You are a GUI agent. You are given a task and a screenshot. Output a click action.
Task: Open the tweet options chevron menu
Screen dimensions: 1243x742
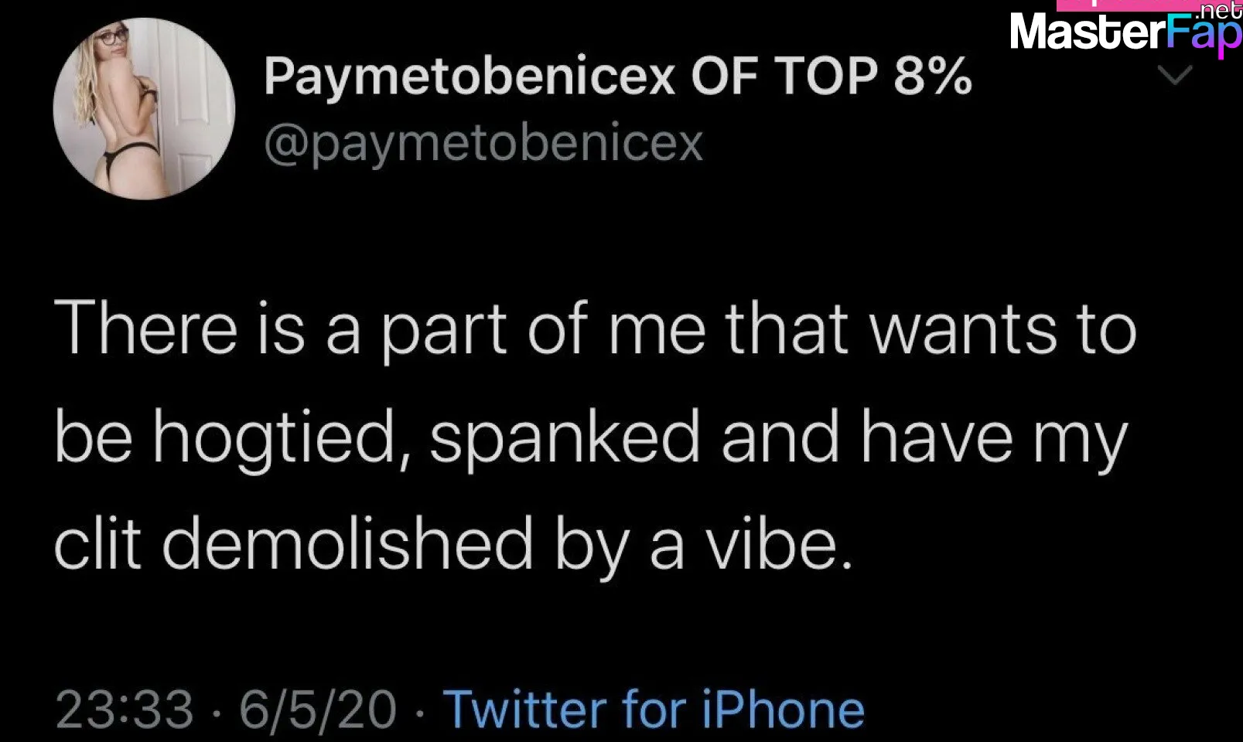(x=1175, y=75)
